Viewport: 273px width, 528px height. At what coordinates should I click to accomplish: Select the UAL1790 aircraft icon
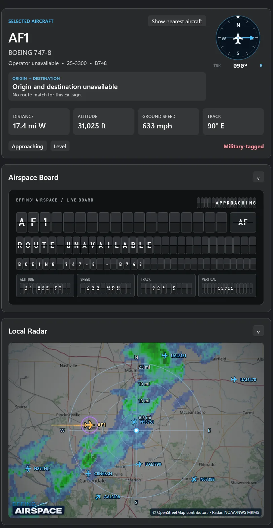(139, 464)
